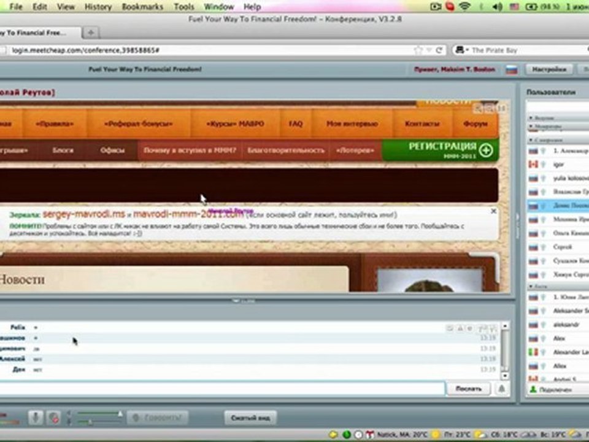Open address bar history dropdown arrow

[429, 50]
